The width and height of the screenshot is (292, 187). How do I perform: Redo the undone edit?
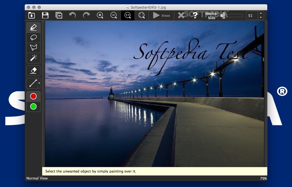point(86,15)
